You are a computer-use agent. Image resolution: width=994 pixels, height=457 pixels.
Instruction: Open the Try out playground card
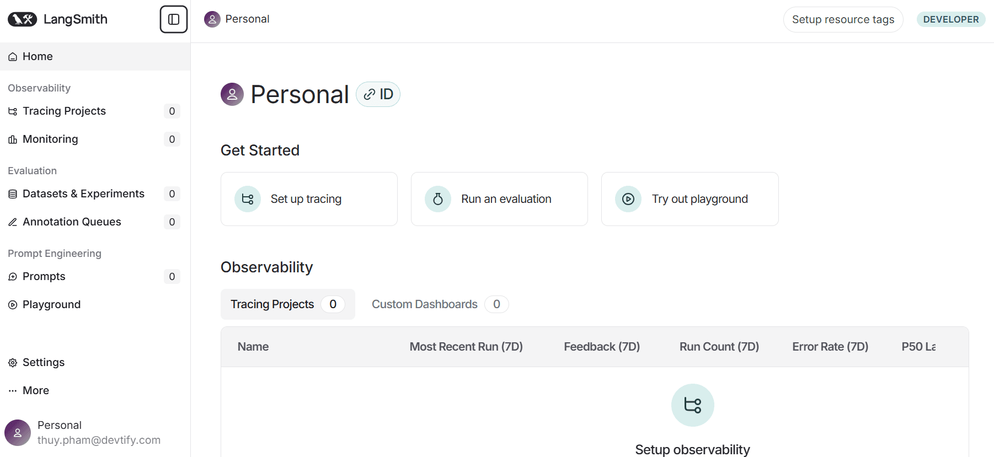[690, 199]
